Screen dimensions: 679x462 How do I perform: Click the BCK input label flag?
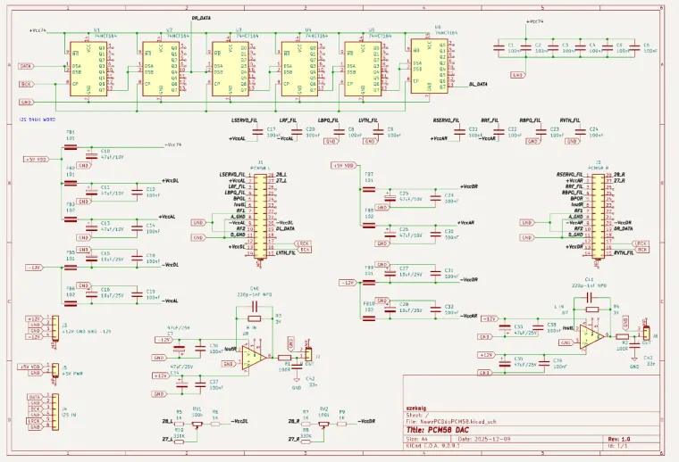(x=27, y=84)
